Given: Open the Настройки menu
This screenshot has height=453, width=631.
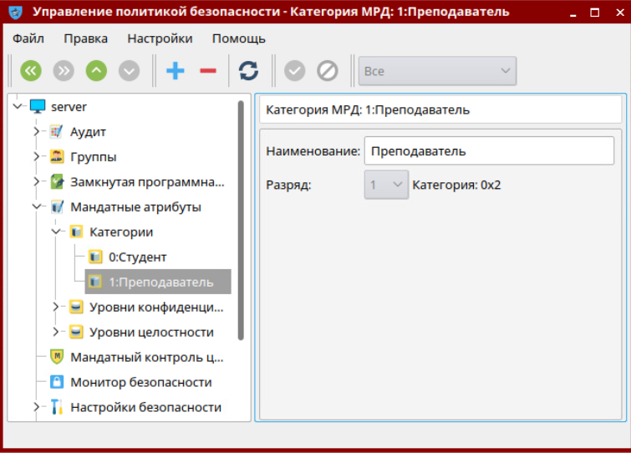Looking at the screenshot, I should click(x=160, y=38).
